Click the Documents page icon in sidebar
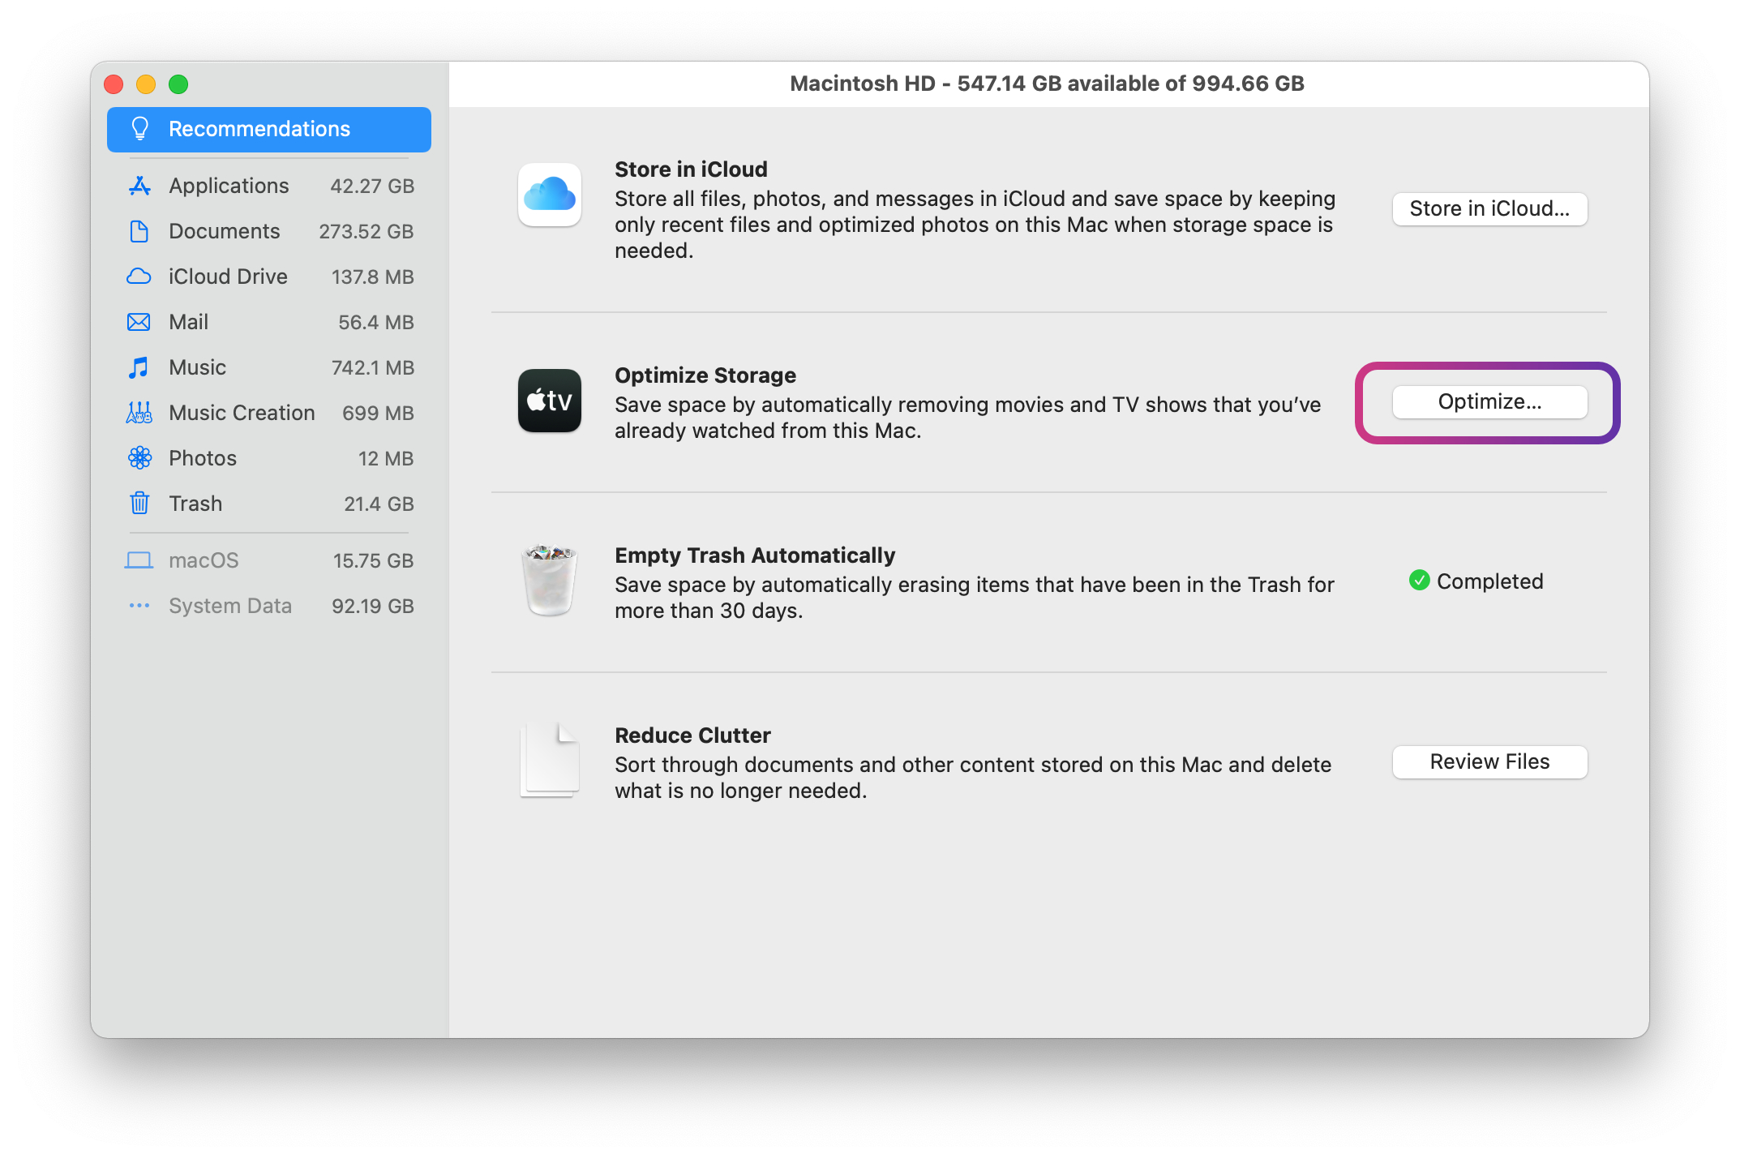The height and width of the screenshot is (1158, 1740). point(139,231)
